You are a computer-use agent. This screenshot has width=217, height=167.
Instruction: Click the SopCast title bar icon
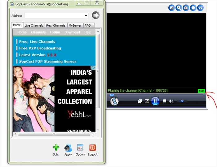(x=12, y=4)
